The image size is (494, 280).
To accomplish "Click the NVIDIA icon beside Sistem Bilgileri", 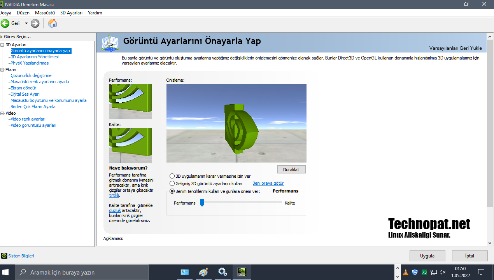I will click(x=4, y=256).
